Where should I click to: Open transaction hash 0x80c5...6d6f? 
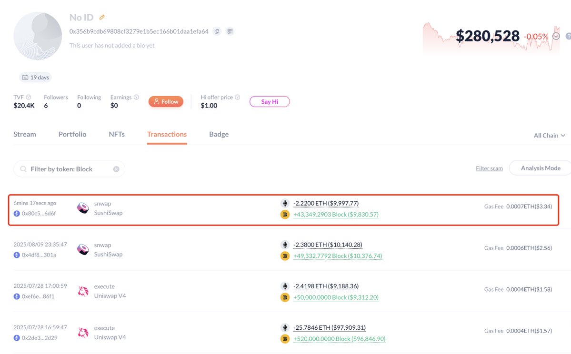click(x=39, y=214)
